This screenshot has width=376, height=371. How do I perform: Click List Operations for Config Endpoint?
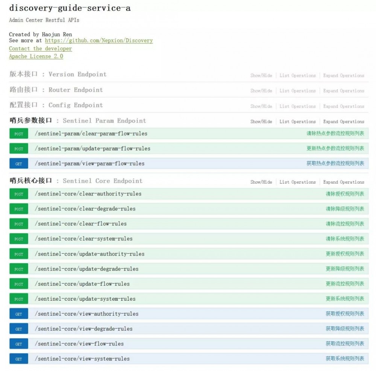297,106
